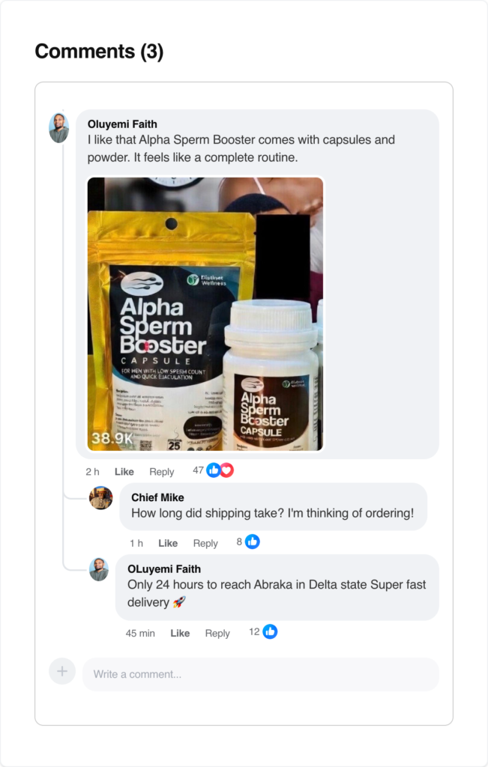Click the thumbs-up icon next to 12
Screen dimensions: 488x767
click(x=270, y=631)
